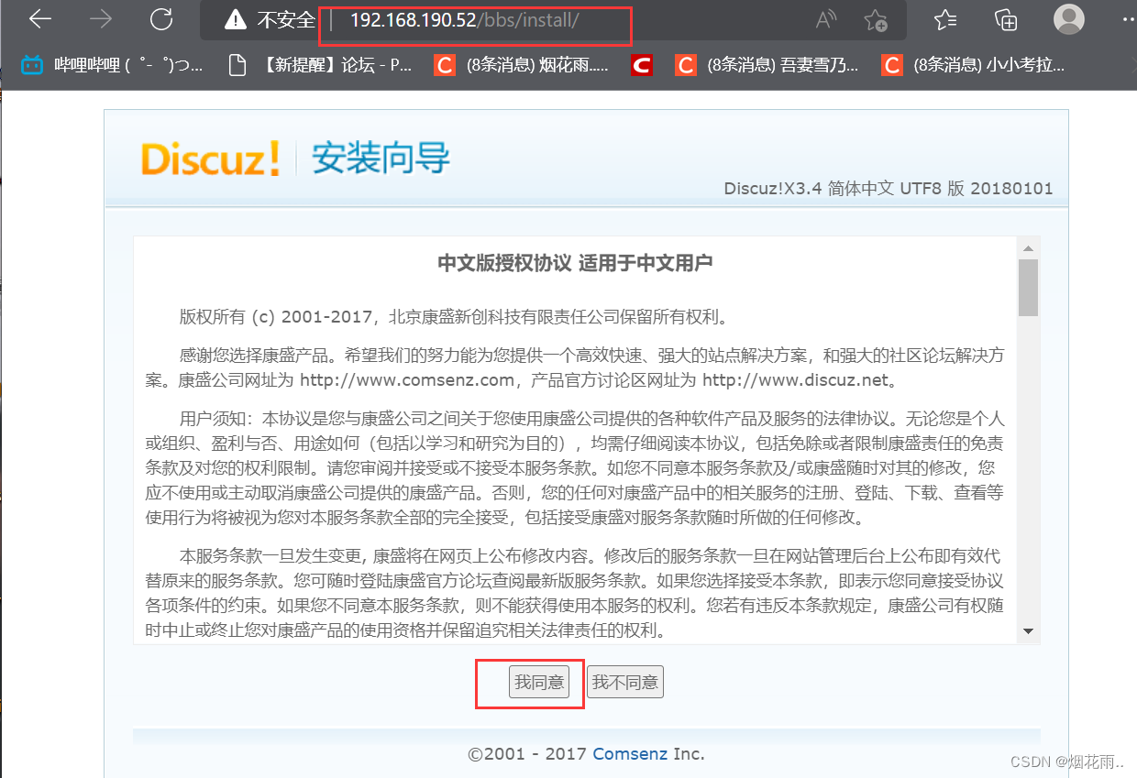Open the 【新提醒】论坛 bookmark
This screenshot has height=778, width=1137.
tap(321, 65)
